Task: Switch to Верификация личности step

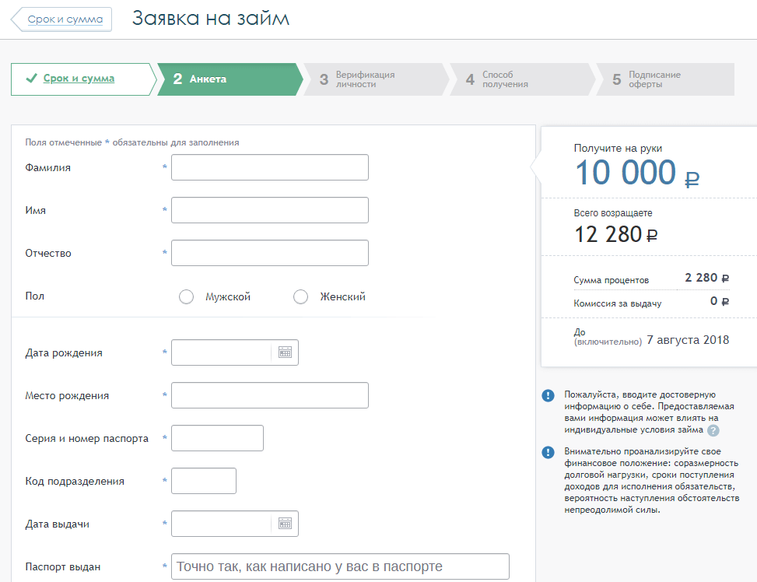Action: [365, 79]
